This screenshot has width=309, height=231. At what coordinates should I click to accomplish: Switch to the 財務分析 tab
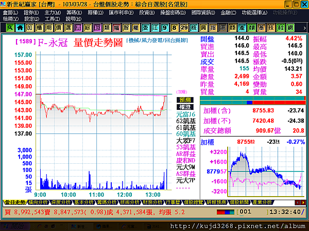153,202
